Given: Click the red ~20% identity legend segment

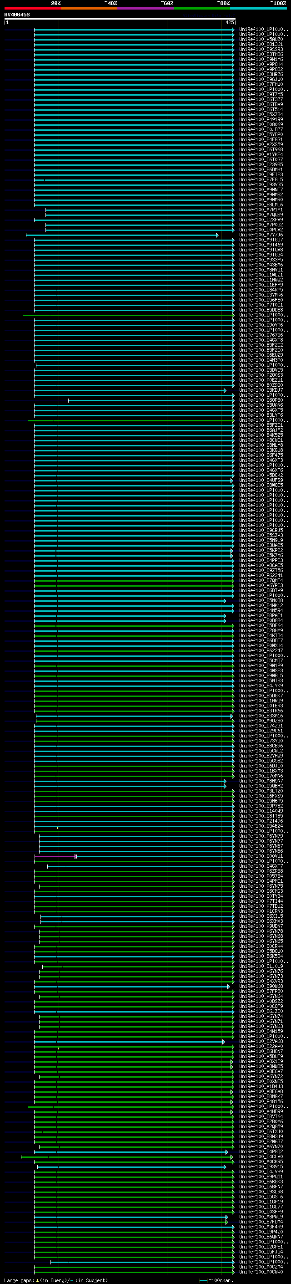Looking at the screenshot, I should tap(32, 8).
